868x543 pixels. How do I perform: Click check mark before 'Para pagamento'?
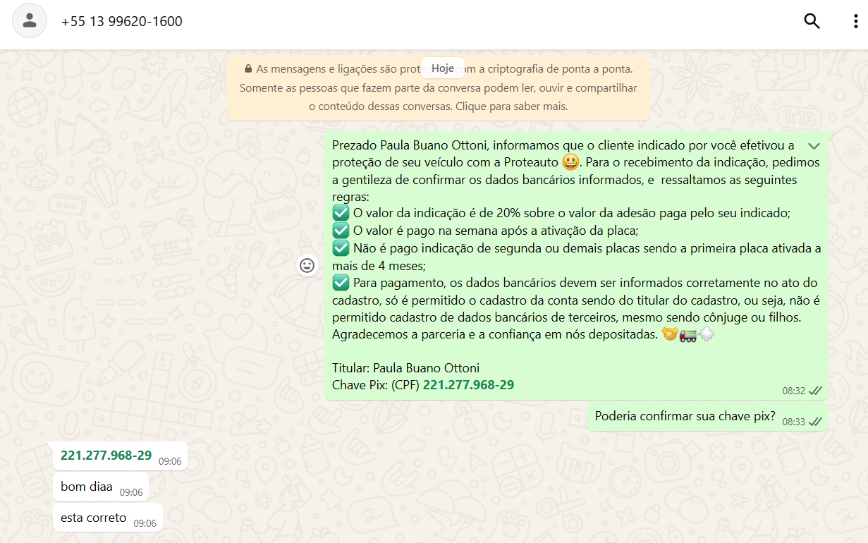(x=341, y=283)
